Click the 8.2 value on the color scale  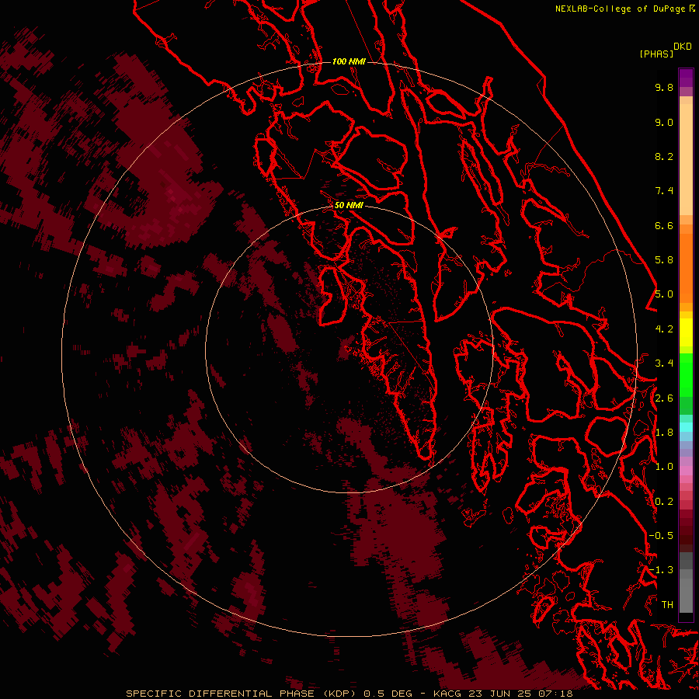[x=664, y=156]
